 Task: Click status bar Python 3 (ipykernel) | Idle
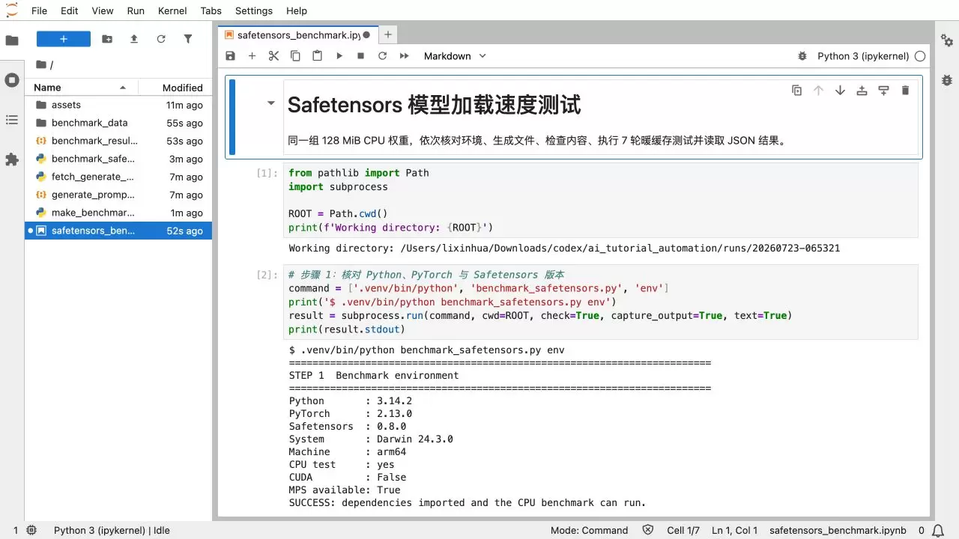point(112,530)
